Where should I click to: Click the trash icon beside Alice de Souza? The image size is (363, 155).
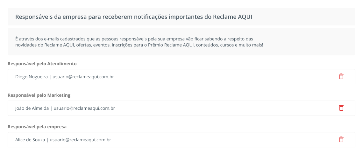pyautogui.click(x=341, y=139)
